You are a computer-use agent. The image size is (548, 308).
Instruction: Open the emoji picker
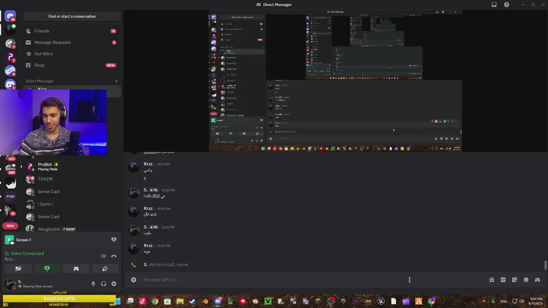pyautogui.click(x=526, y=280)
